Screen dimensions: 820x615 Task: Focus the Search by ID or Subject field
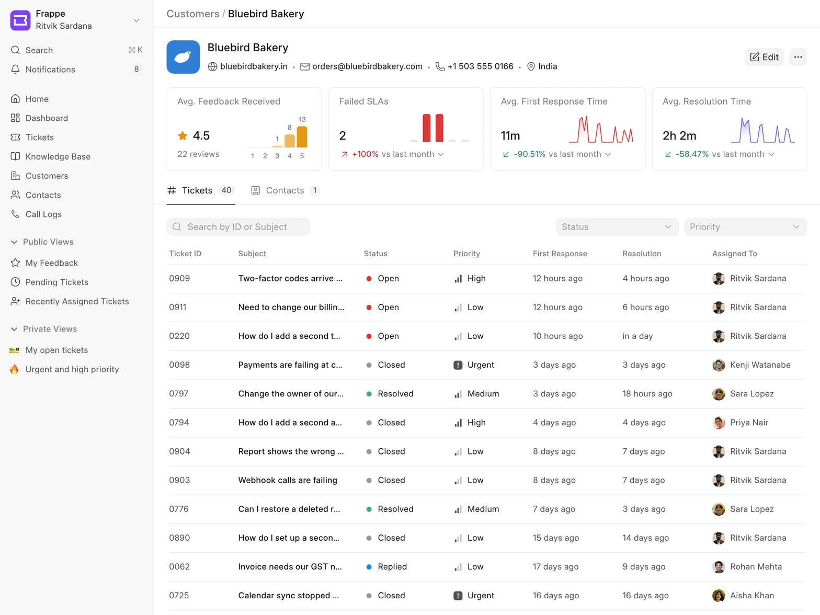[238, 227]
